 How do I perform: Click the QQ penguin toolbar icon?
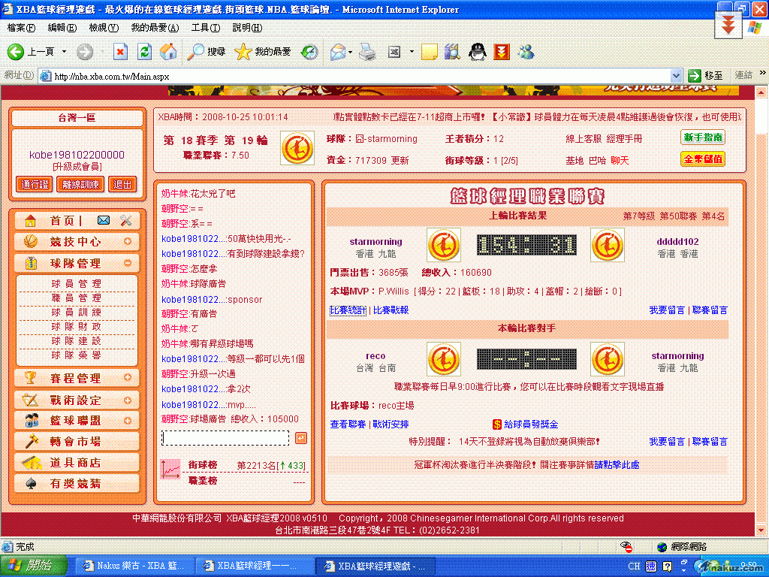click(x=477, y=52)
